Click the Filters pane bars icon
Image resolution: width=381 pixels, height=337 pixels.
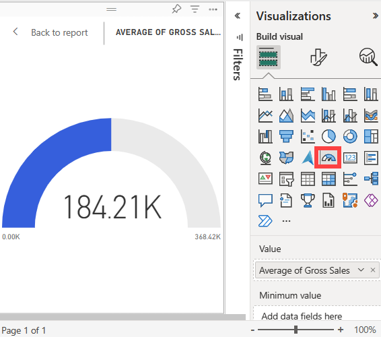pyautogui.click(x=240, y=37)
